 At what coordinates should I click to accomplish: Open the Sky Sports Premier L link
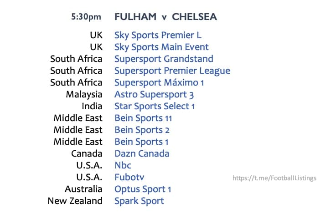(x=158, y=36)
